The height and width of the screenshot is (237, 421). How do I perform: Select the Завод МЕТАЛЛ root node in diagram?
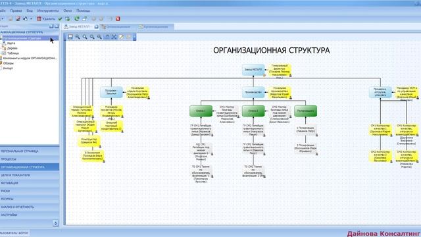coord(253,70)
